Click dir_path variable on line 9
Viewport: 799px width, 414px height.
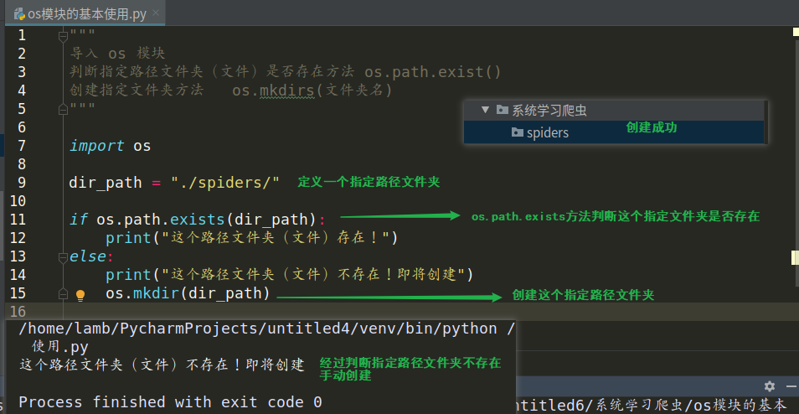[x=106, y=183]
